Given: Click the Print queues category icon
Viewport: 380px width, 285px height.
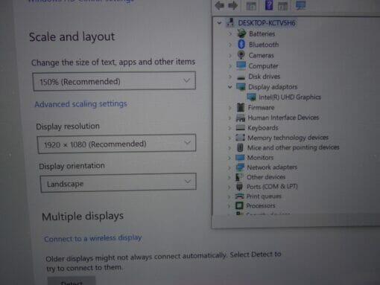Looking at the screenshot, I should (239, 196).
